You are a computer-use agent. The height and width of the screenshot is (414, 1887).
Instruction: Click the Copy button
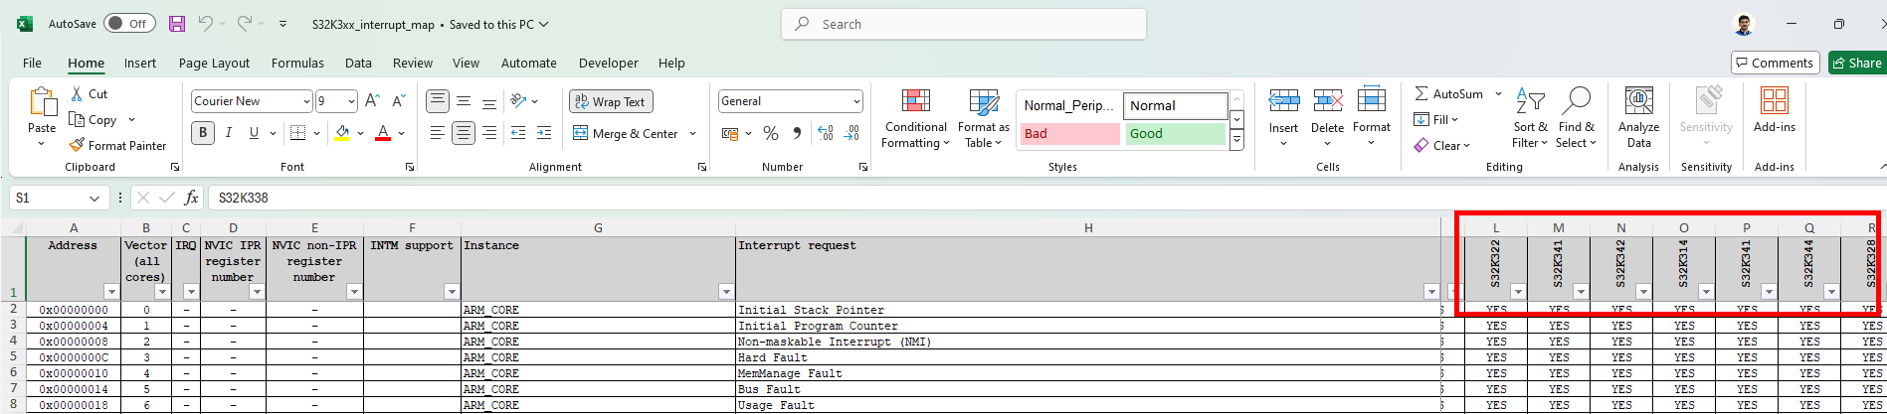pyautogui.click(x=93, y=120)
